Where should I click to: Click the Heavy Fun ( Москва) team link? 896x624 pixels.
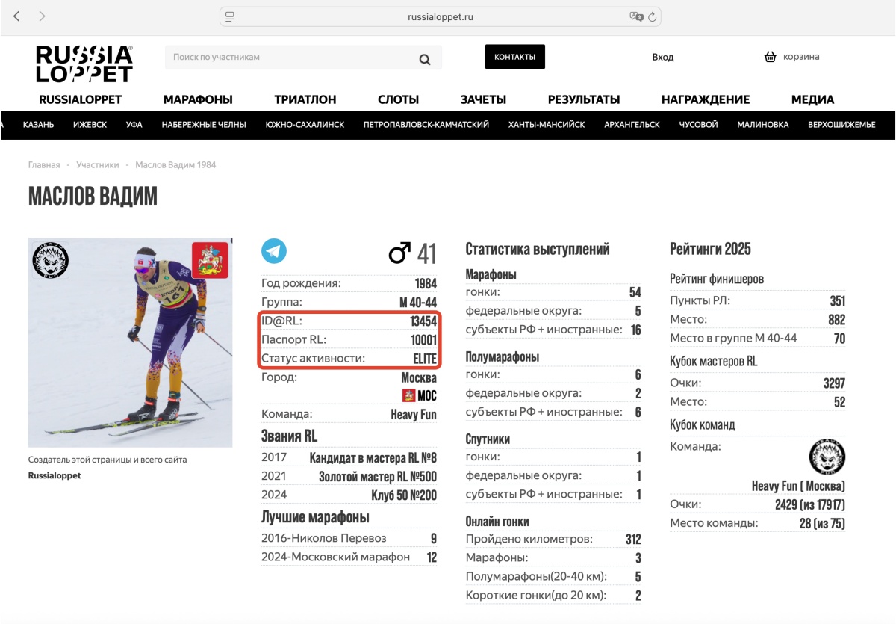click(x=798, y=486)
